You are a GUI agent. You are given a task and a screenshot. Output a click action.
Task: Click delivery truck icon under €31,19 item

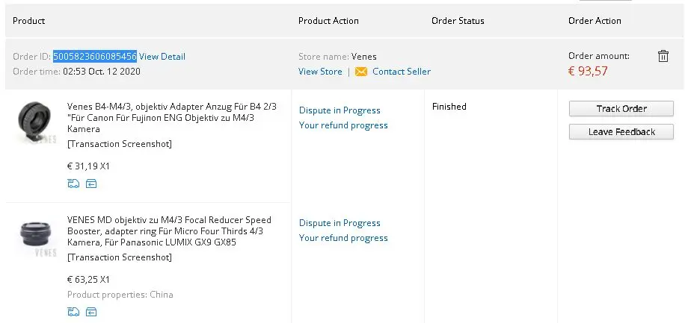73,184
